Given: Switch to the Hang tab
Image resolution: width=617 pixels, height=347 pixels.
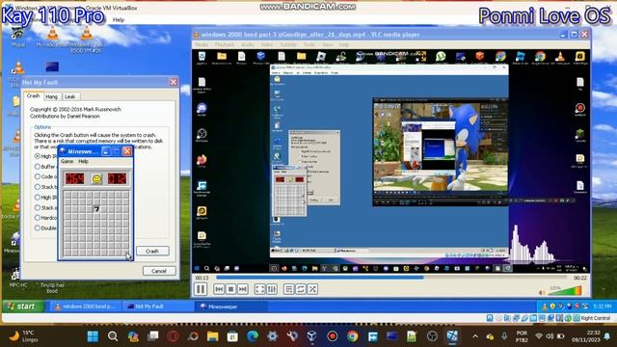Looking at the screenshot, I should click(51, 96).
